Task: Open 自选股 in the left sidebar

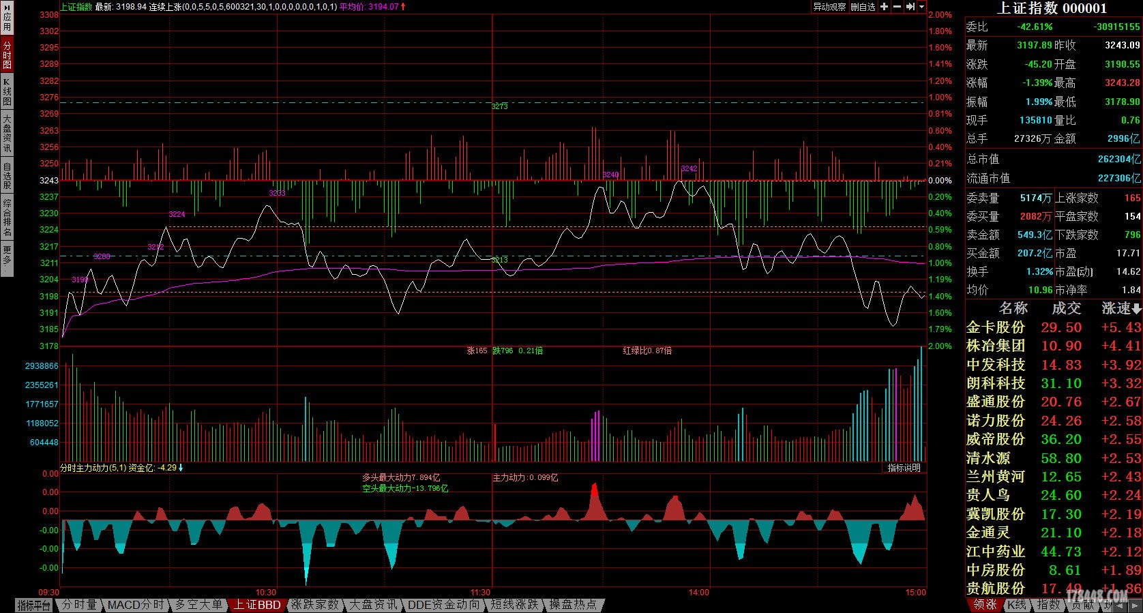Action: pyautogui.click(x=7, y=175)
